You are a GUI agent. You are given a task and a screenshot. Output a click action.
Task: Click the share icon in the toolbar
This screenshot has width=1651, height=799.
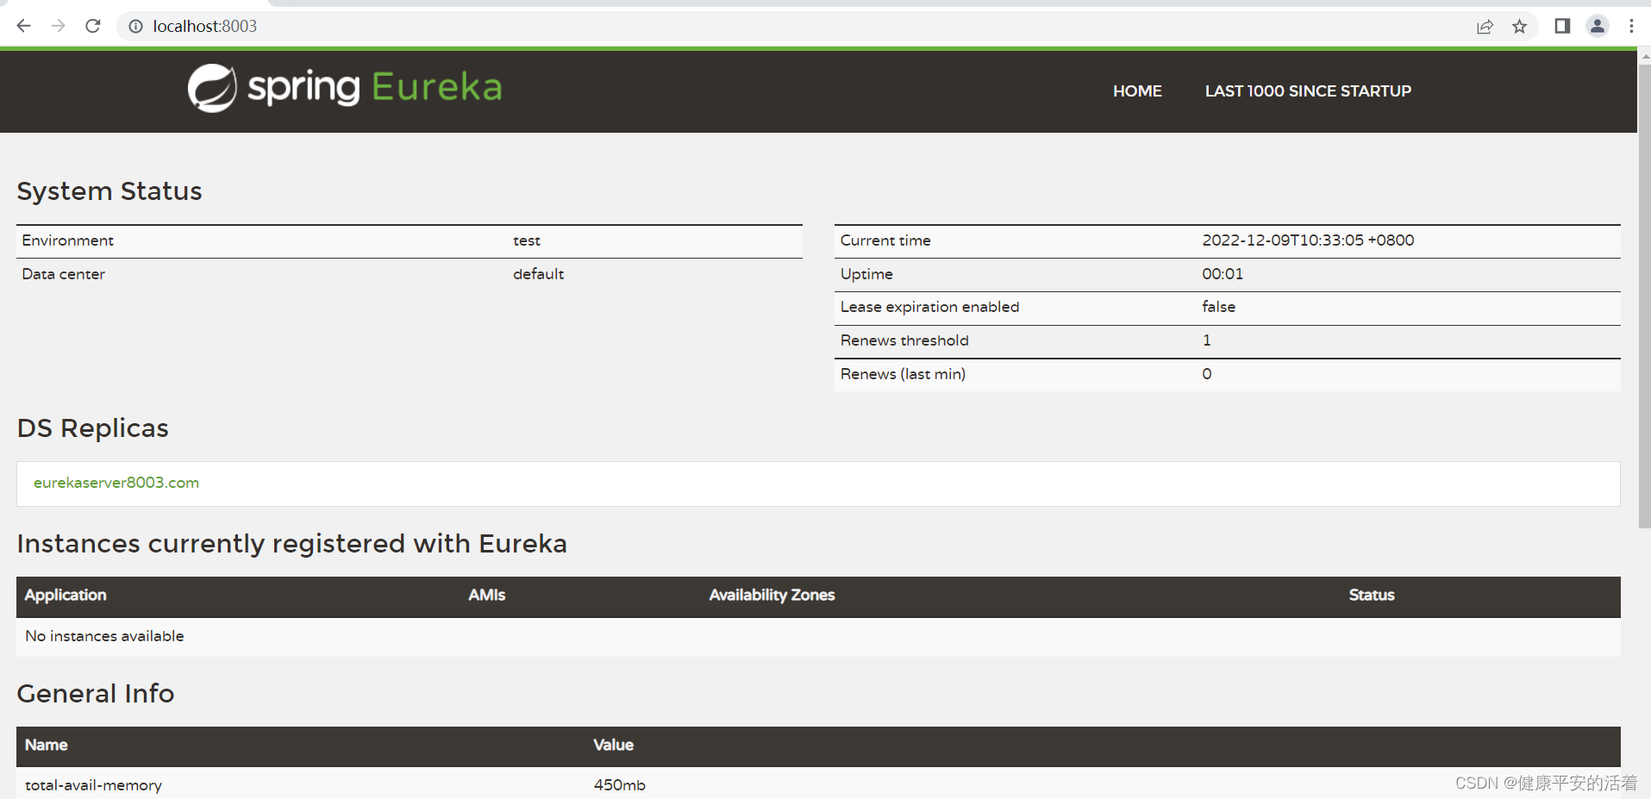click(1485, 27)
